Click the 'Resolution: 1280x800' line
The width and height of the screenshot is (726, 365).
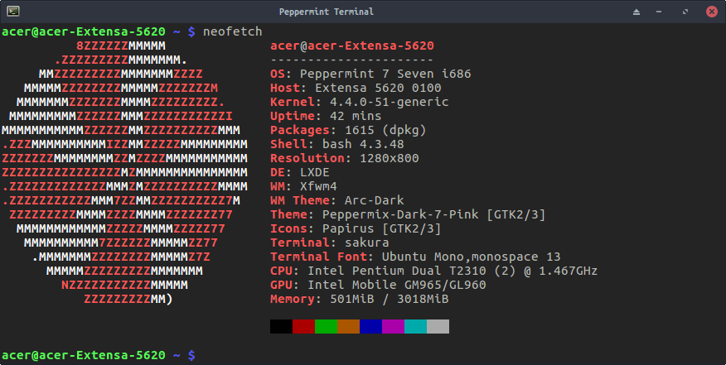click(x=345, y=158)
